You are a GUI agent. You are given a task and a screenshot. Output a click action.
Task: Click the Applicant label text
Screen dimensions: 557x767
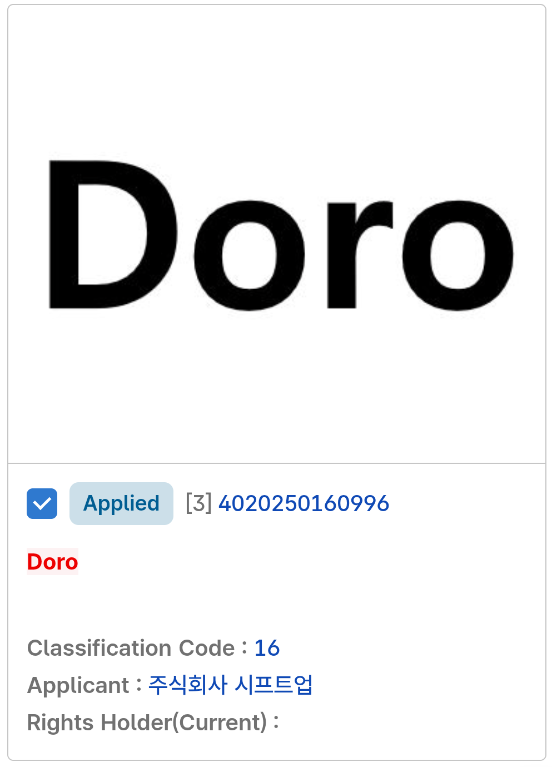[78, 685]
